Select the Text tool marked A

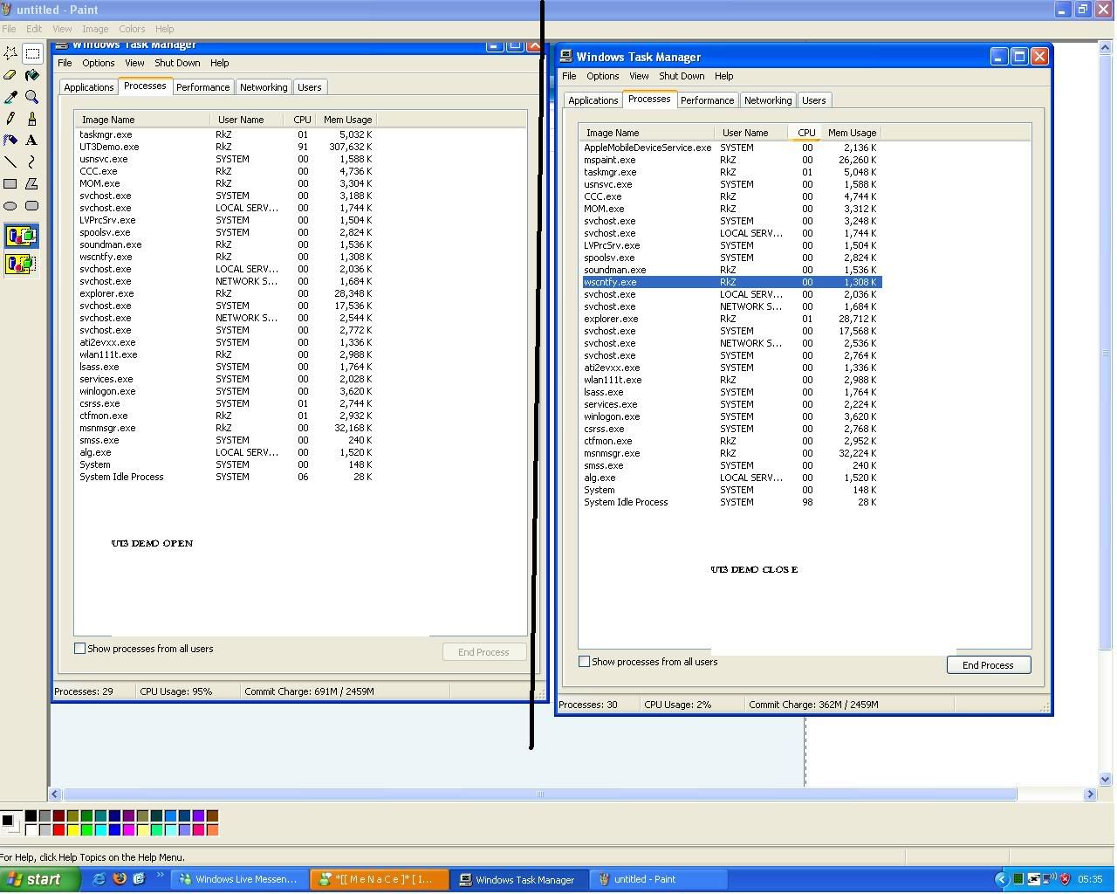tap(32, 140)
